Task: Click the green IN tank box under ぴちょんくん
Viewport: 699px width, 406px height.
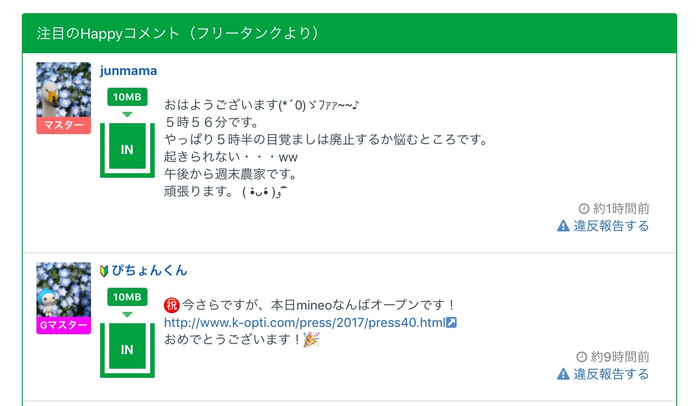Action: coord(127,350)
